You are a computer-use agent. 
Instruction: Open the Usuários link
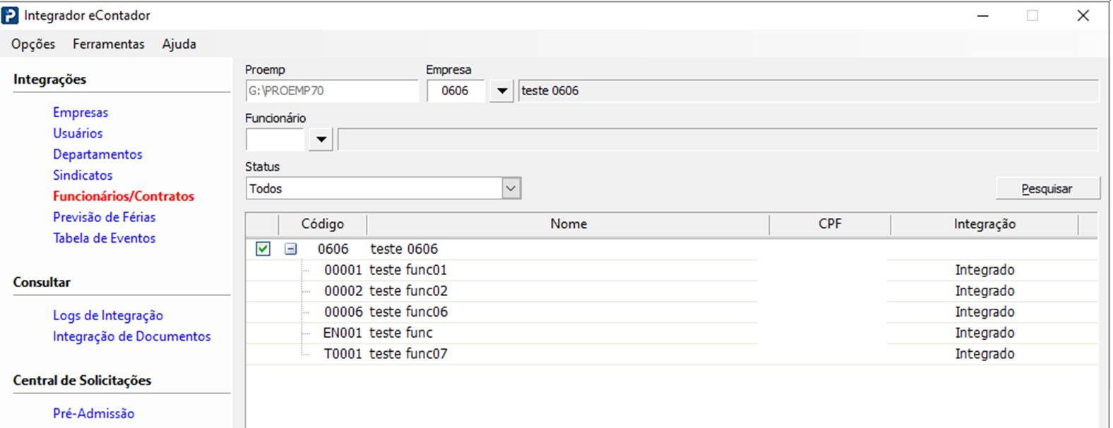pyautogui.click(x=78, y=133)
